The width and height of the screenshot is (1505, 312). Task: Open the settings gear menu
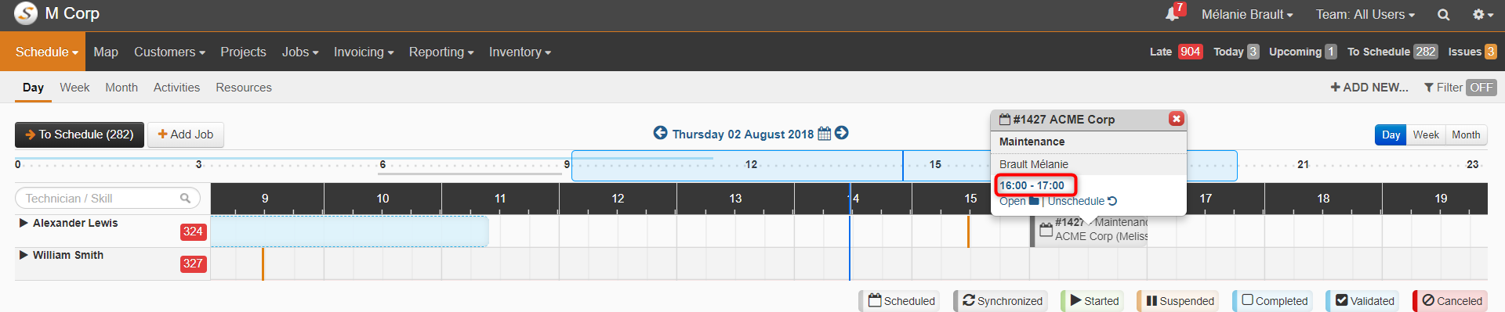click(1482, 14)
